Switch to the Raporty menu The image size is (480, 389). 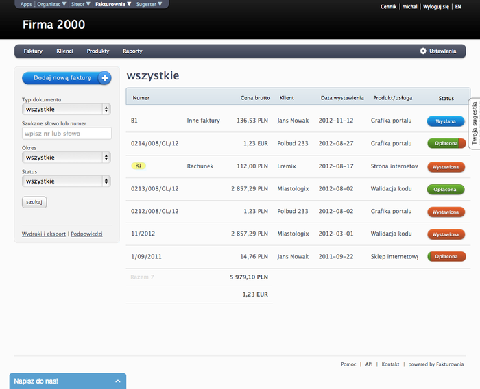[x=132, y=51]
